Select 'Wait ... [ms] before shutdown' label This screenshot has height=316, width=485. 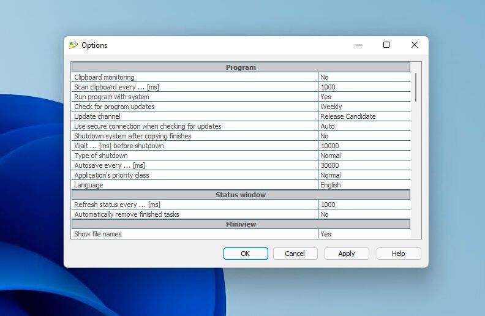[119, 146]
